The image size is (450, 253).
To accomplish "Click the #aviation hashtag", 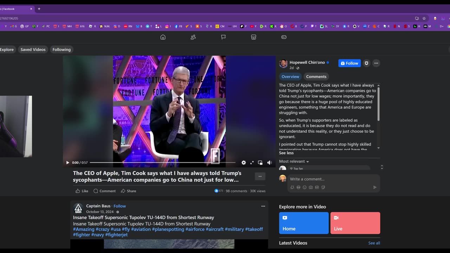I will click(x=141, y=229).
